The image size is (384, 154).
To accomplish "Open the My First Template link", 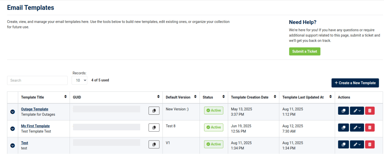I will 35,126.
